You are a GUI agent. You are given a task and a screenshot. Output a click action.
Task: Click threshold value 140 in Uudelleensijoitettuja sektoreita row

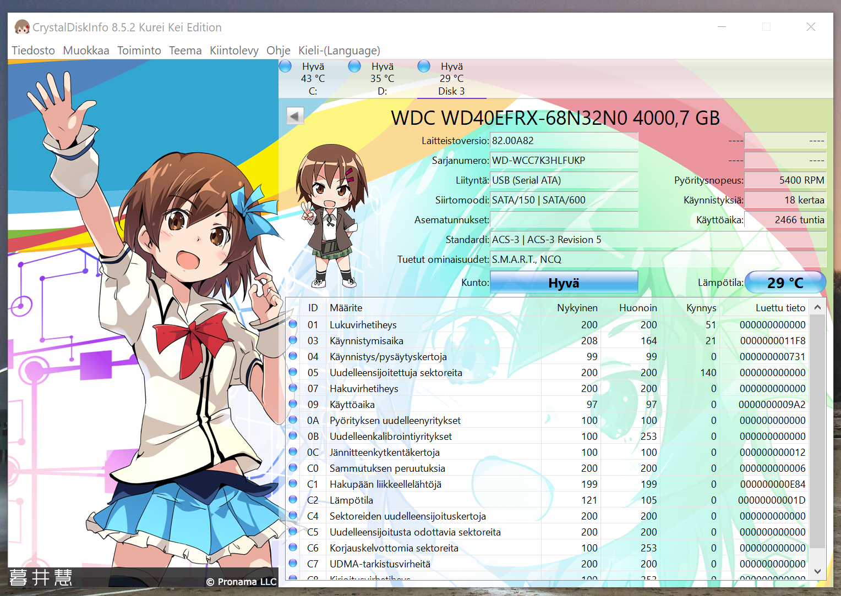tap(708, 373)
